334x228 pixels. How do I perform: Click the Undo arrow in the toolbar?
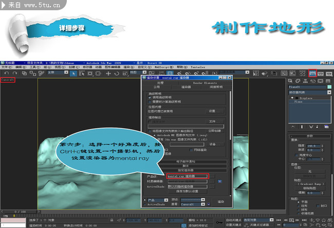[x=4, y=74]
